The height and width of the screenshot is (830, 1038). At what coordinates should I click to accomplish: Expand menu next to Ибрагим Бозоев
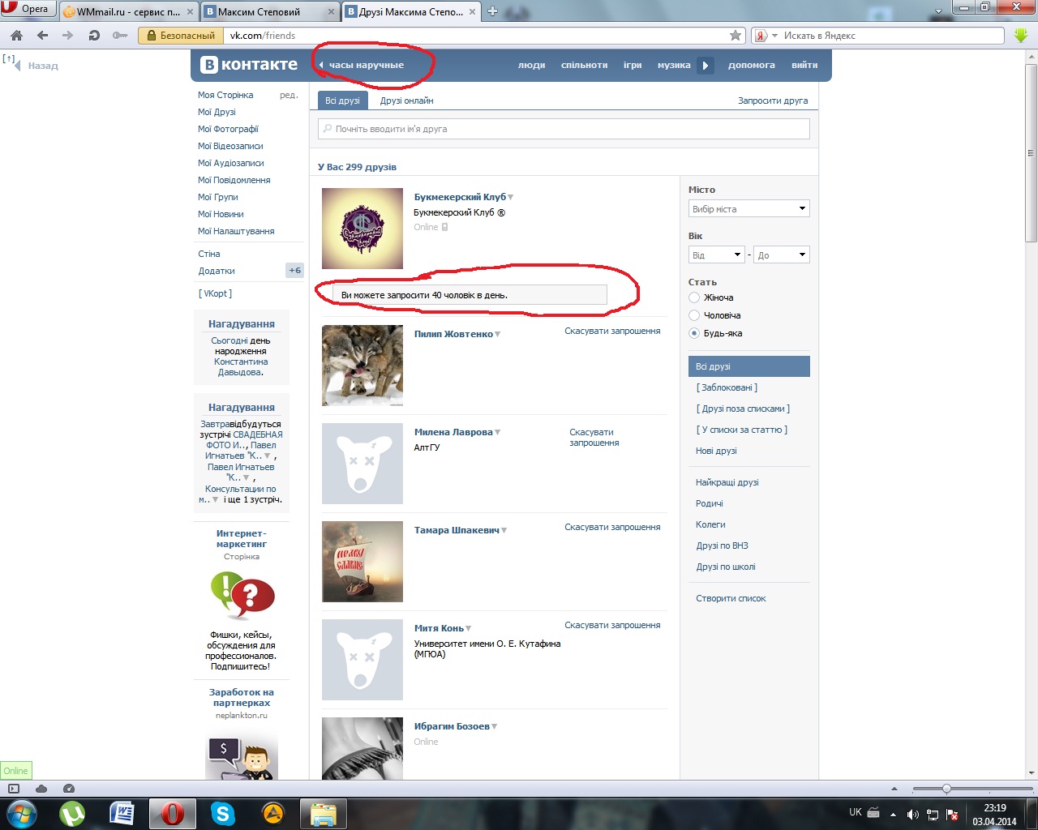pyautogui.click(x=495, y=727)
